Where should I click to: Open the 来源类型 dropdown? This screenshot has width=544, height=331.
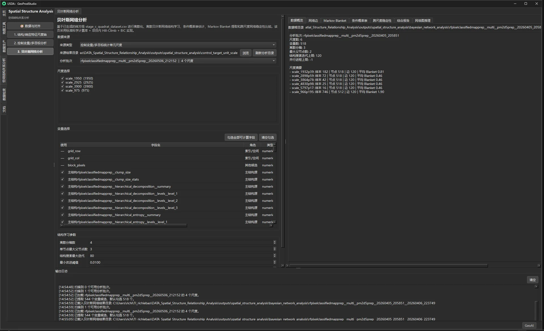[x=178, y=45]
